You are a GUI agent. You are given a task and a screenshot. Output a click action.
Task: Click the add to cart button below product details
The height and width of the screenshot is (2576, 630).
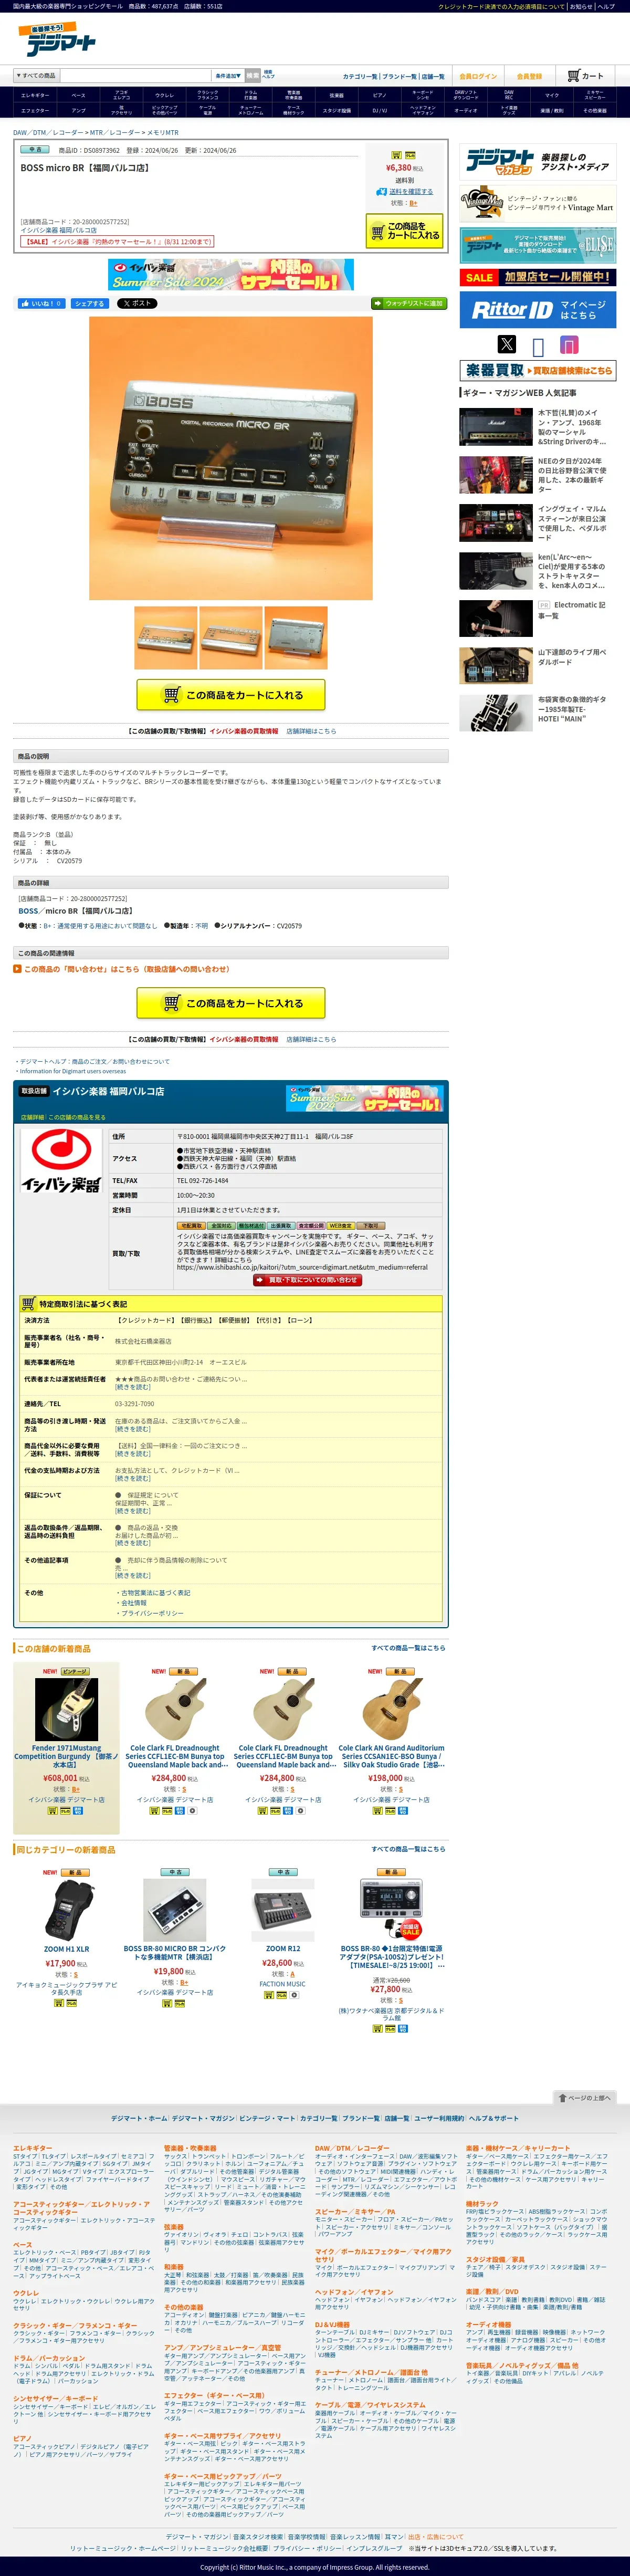(231, 1003)
